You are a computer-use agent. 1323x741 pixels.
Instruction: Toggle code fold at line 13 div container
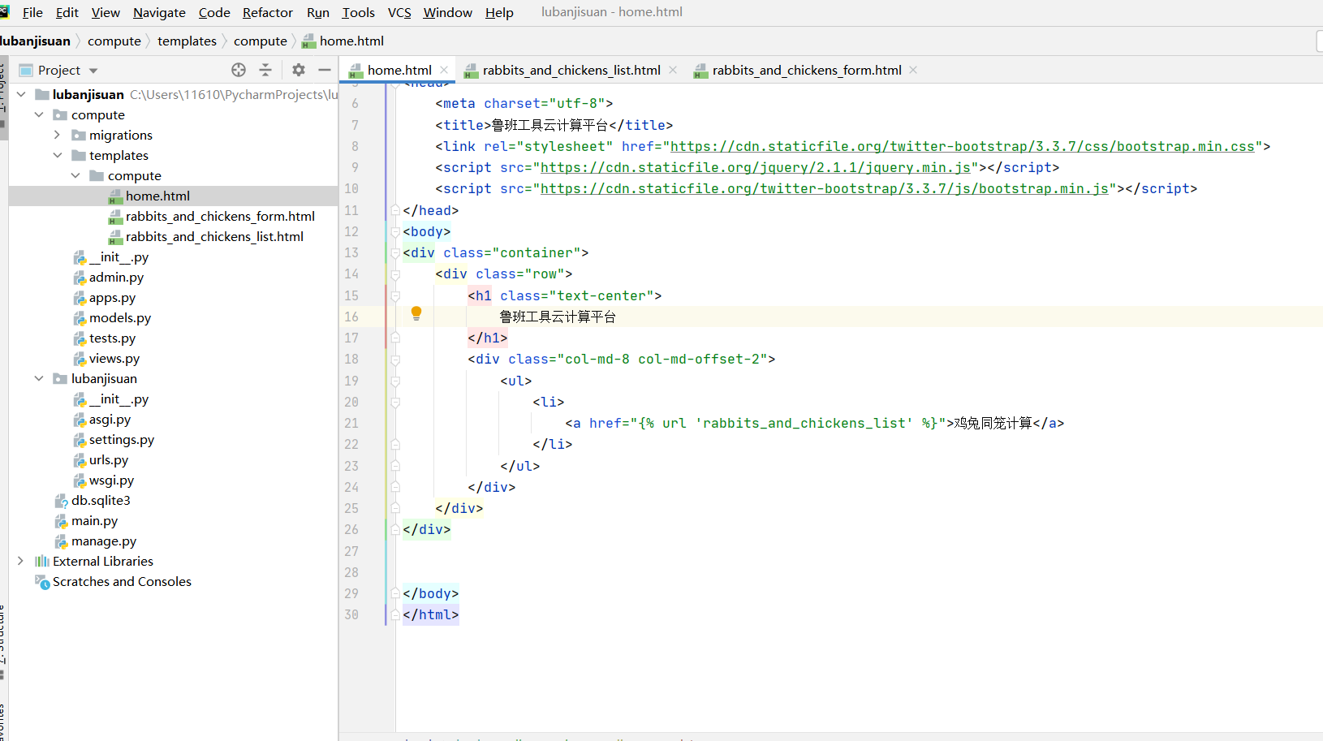point(395,253)
